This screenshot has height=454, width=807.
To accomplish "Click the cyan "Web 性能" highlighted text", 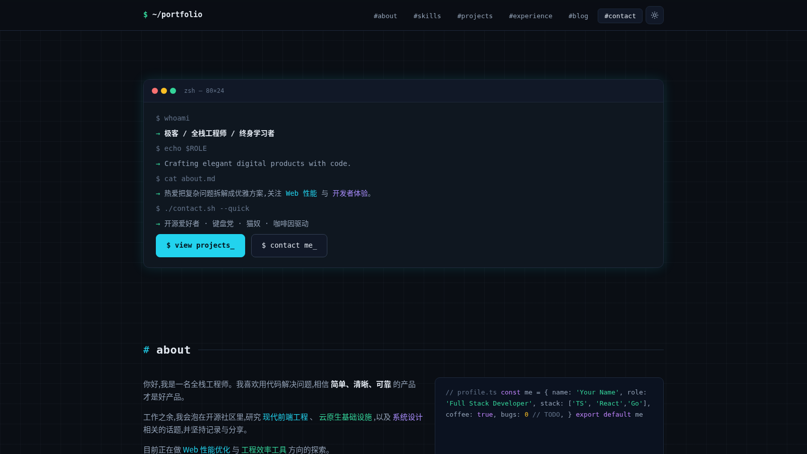I will click(301, 194).
